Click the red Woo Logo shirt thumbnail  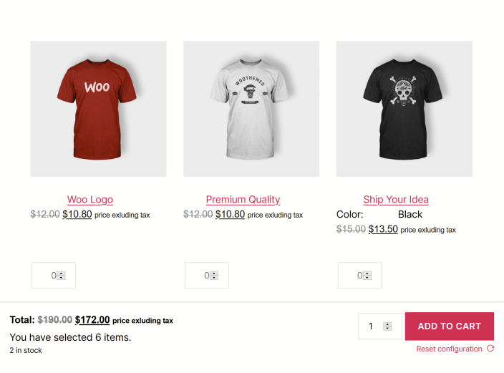98,109
